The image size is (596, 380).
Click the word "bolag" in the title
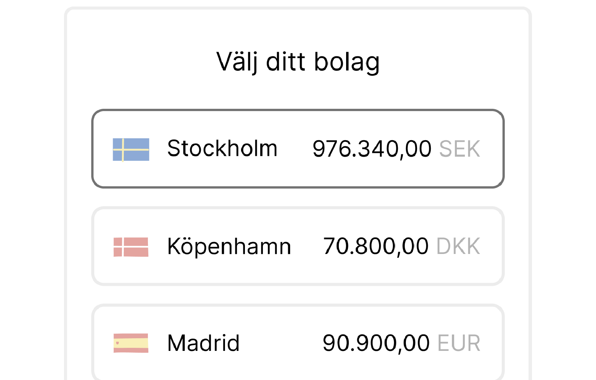click(346, 62)
